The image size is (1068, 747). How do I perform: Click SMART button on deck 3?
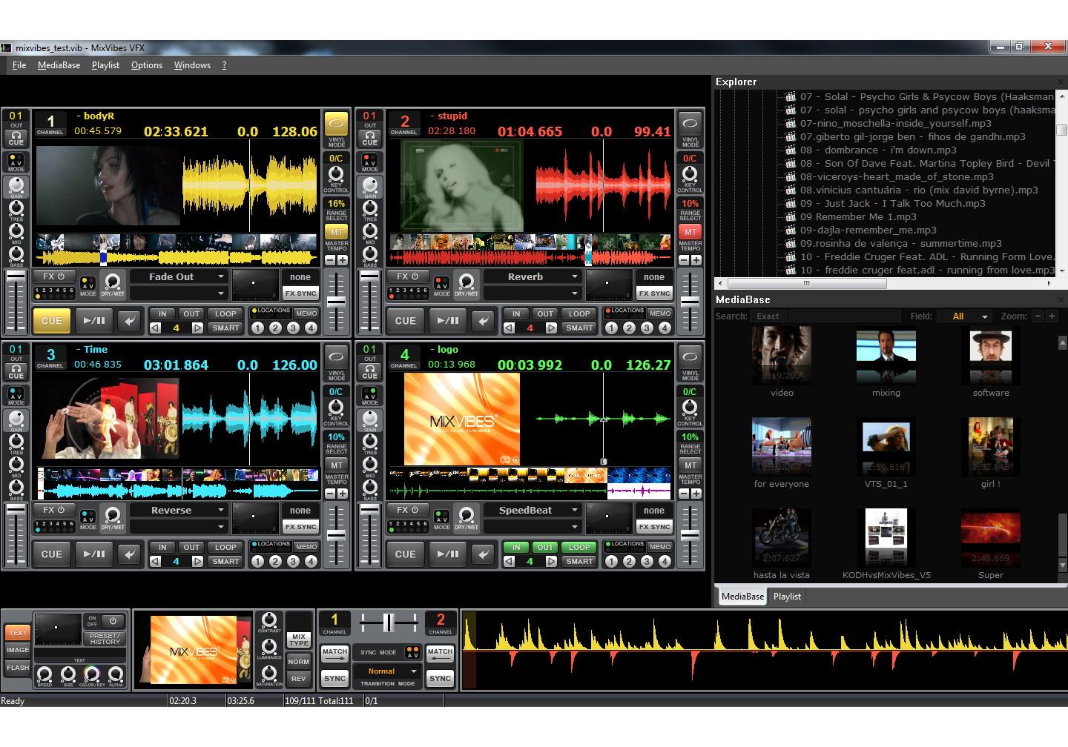tap(225, 562)
